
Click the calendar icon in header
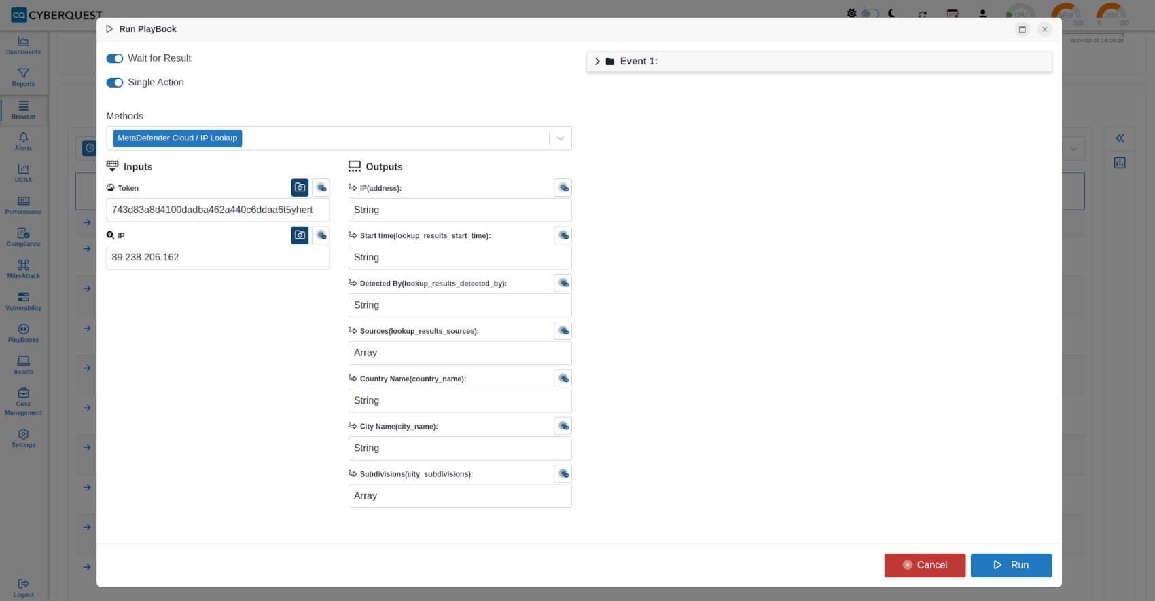[953, 14]
